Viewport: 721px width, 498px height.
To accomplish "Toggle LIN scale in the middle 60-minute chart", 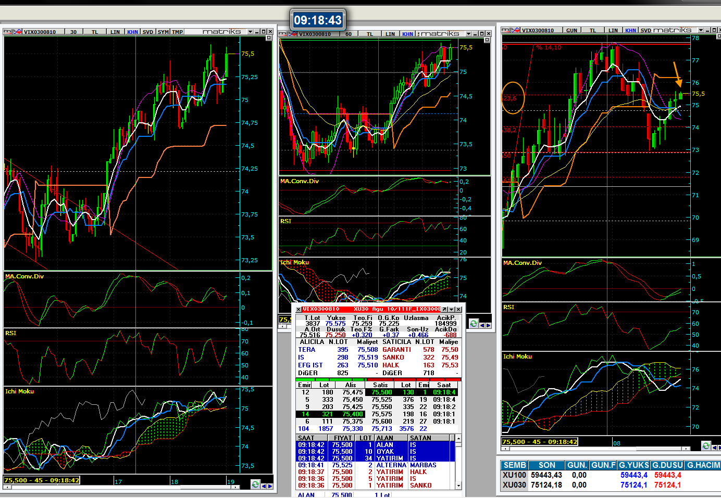I will 390,34.
